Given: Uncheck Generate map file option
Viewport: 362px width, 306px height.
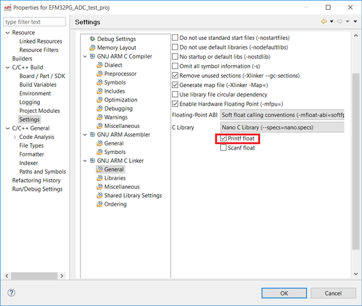Looking at the screenshot, I should pyautogui.click(x=175, y=85).
